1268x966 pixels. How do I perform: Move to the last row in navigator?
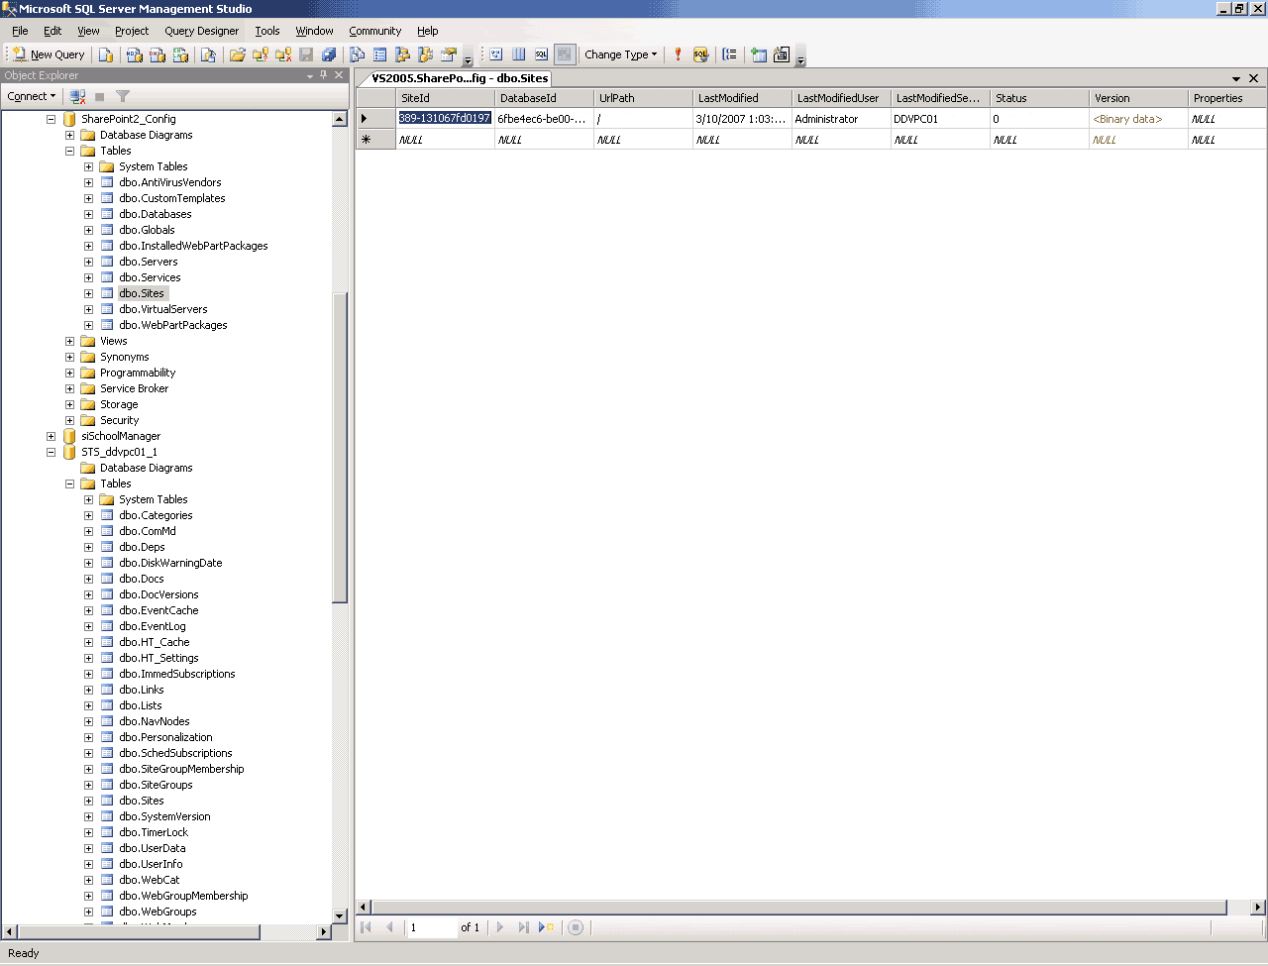click(x=523, y=927)
